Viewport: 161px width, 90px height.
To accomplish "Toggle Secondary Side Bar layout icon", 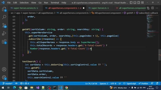I will pyautogui.click(x=139, y=2).
